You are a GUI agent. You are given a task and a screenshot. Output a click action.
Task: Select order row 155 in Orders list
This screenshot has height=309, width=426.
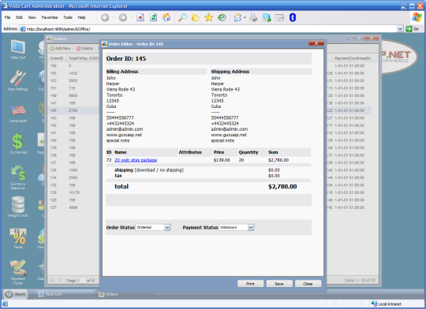pos(73,73)
